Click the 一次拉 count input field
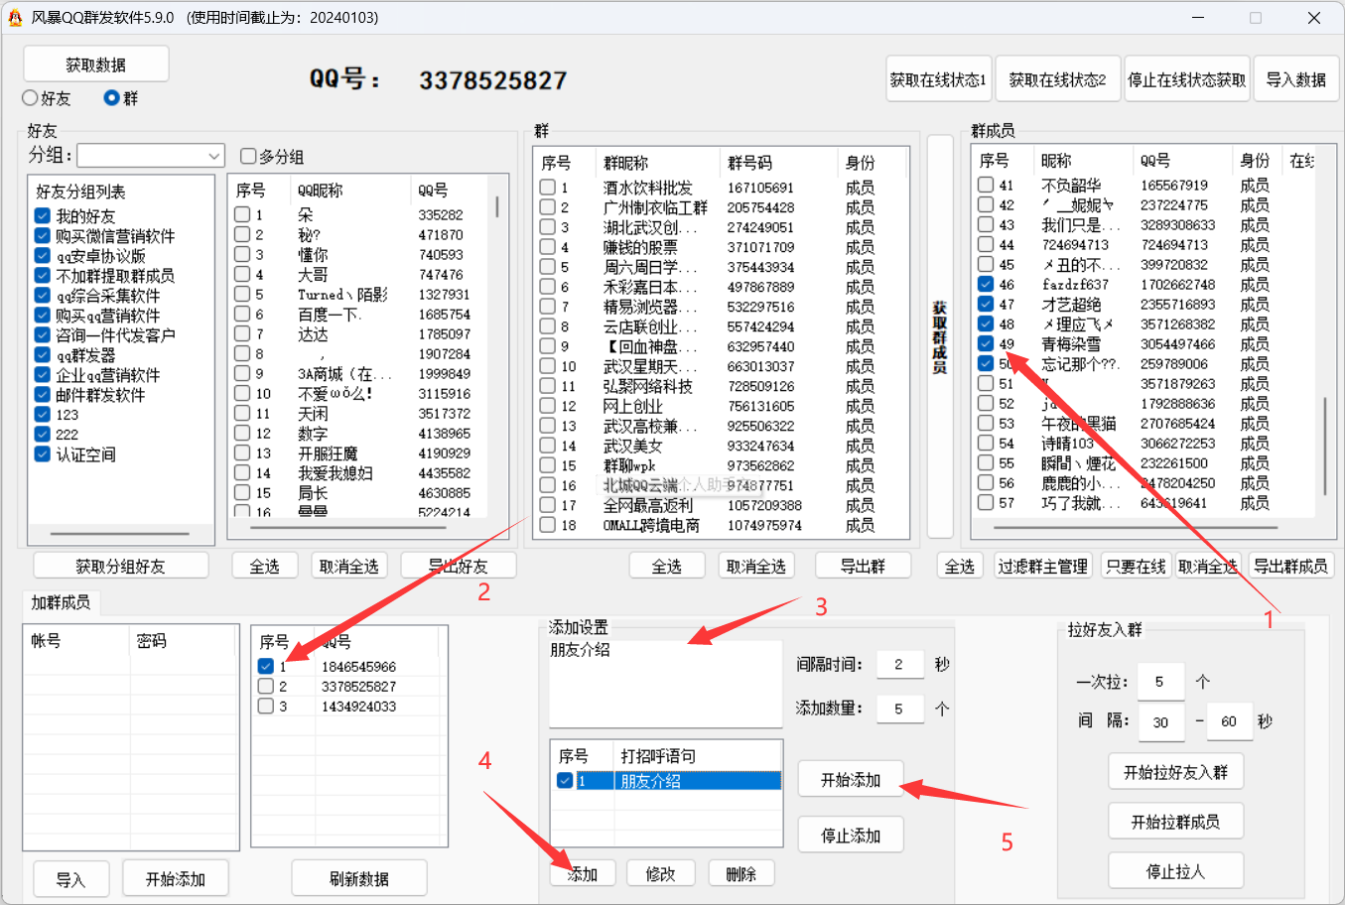Viewport: 1345px width, 905px height. click(x=1160, y=682)
